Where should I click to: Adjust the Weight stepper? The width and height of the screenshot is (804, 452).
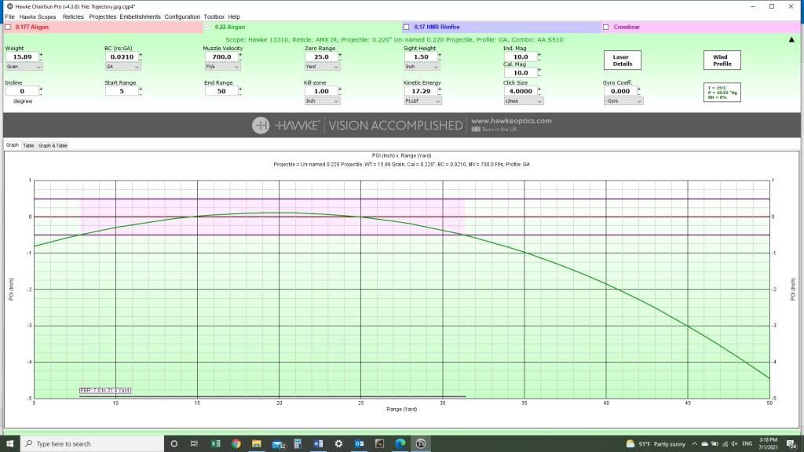(x=41, y=56)
